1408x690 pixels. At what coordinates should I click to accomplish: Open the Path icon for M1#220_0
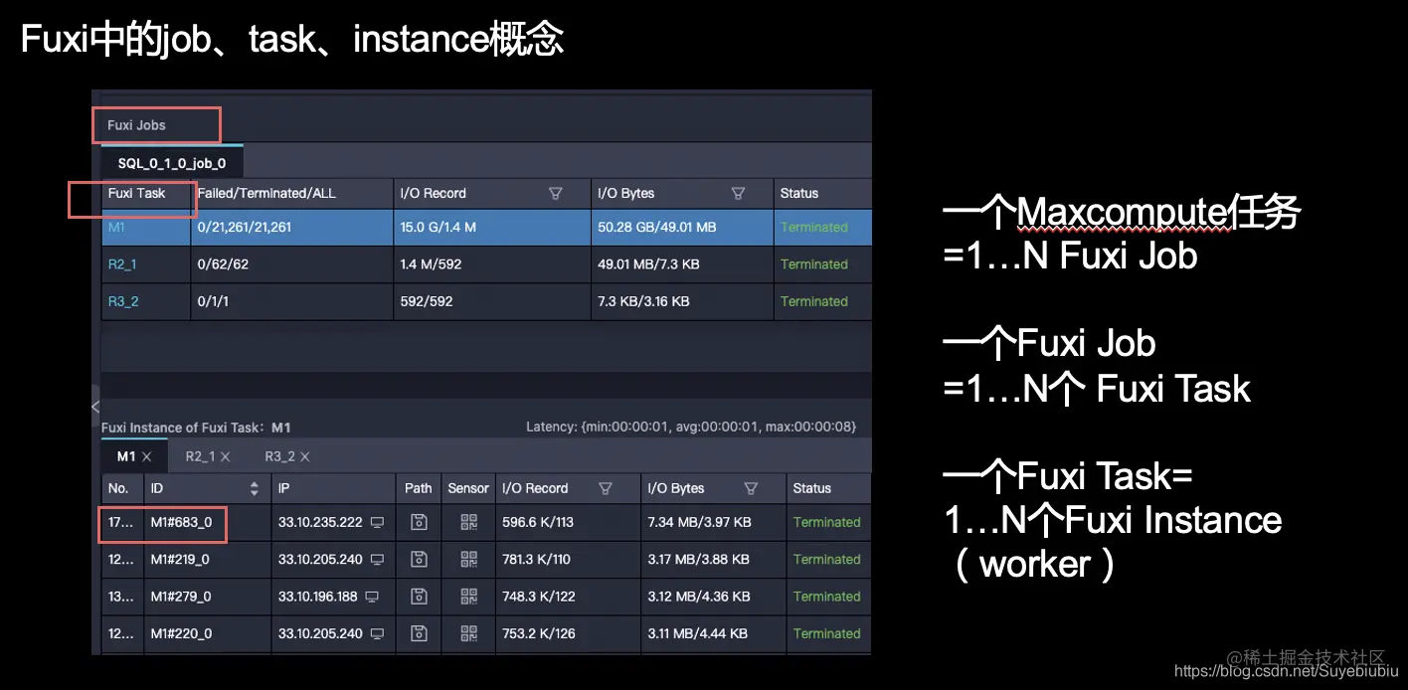419,633
